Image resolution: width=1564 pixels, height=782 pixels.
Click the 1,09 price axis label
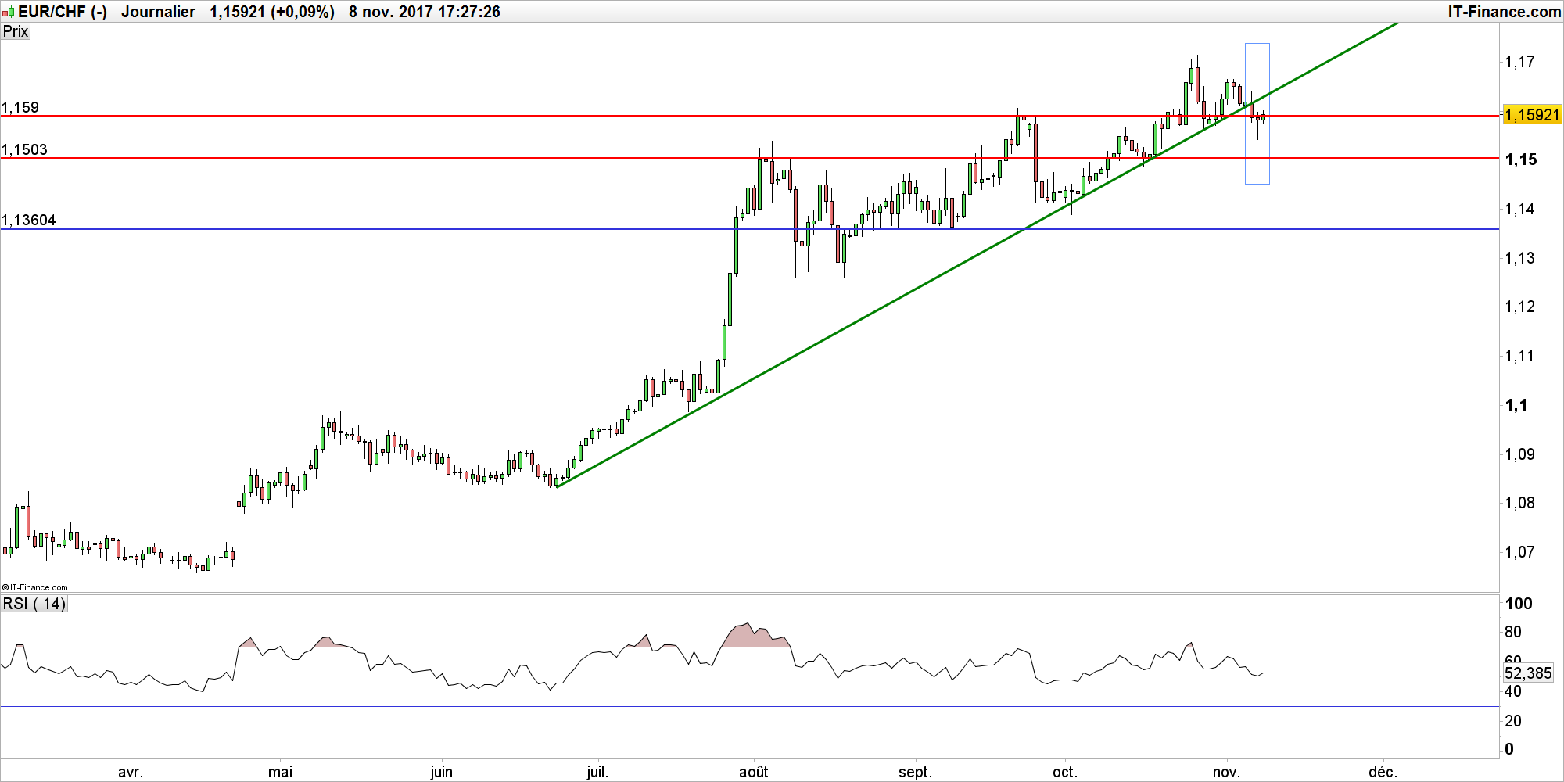pos(1520,454)
